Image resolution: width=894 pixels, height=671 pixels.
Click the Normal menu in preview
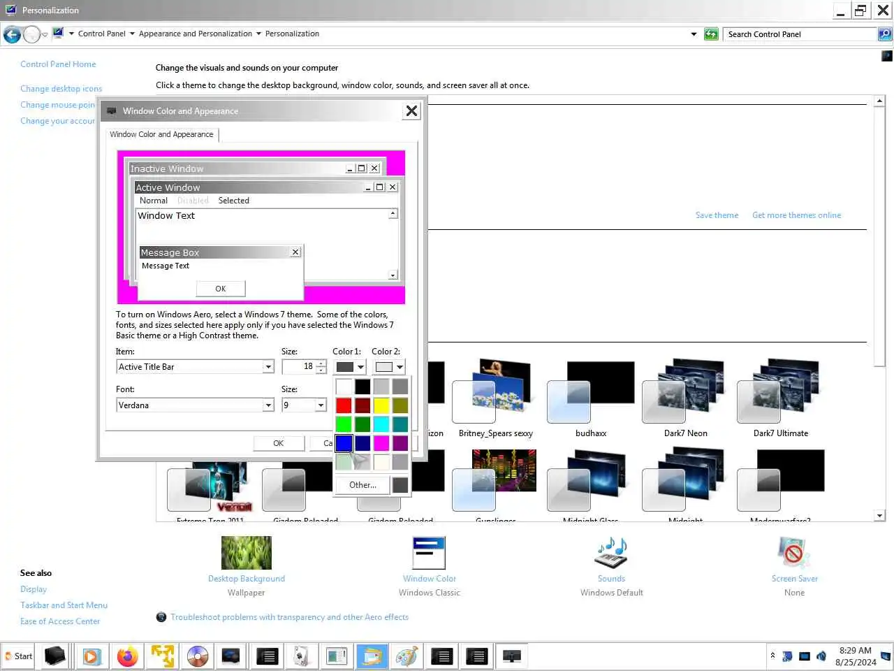click(x=154, y=201)
